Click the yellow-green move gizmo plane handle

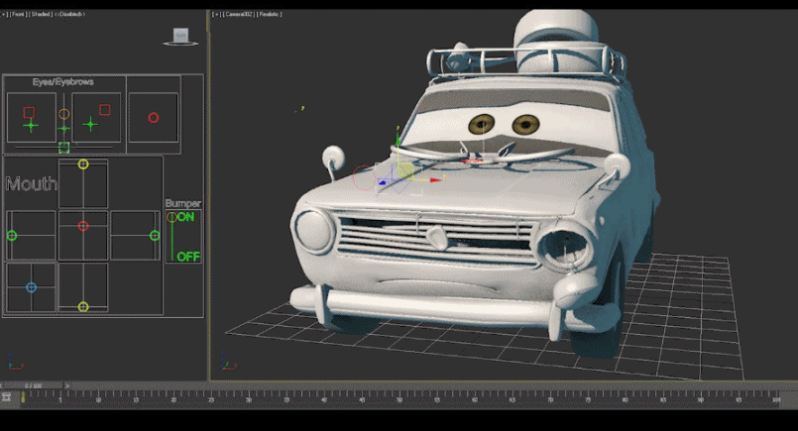tap(405, 171)
